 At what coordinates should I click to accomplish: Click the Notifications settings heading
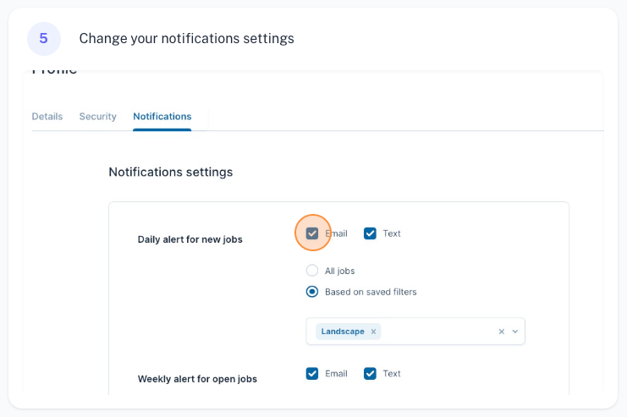pyautogui.click(x=170, y=172)
